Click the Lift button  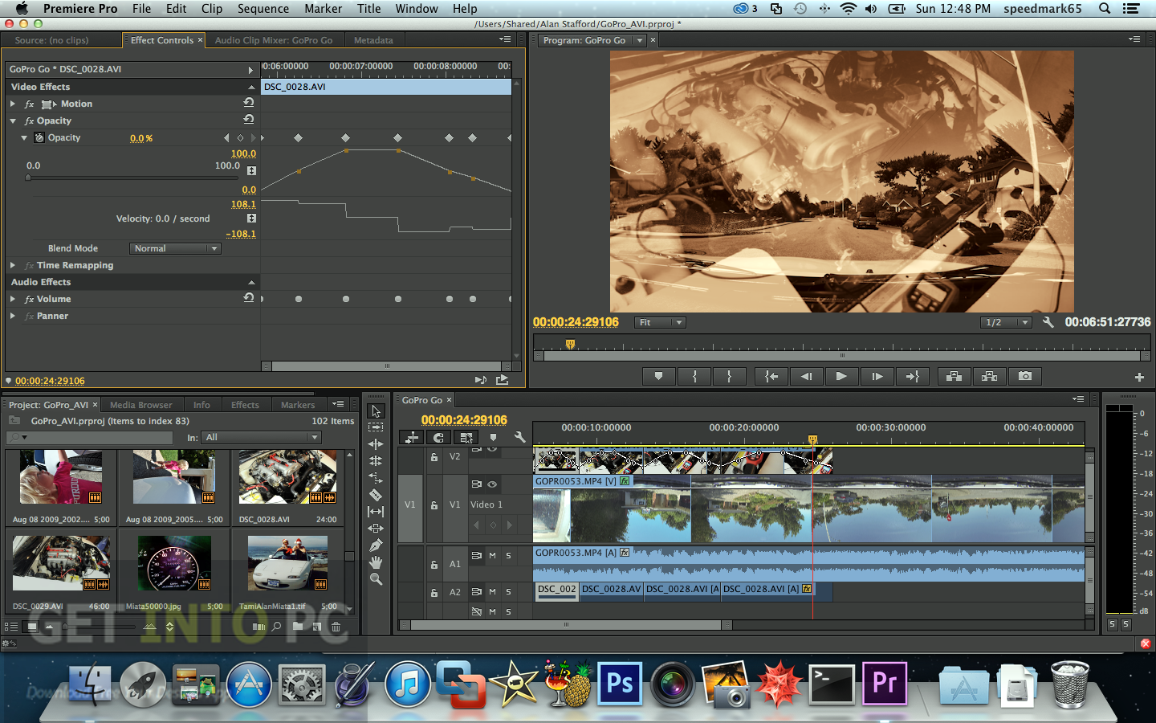click(x=954, y=376)
